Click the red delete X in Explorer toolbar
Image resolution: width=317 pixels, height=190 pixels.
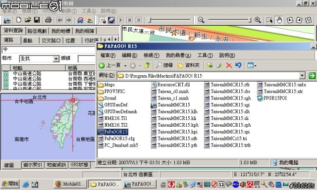pos(229,65)
